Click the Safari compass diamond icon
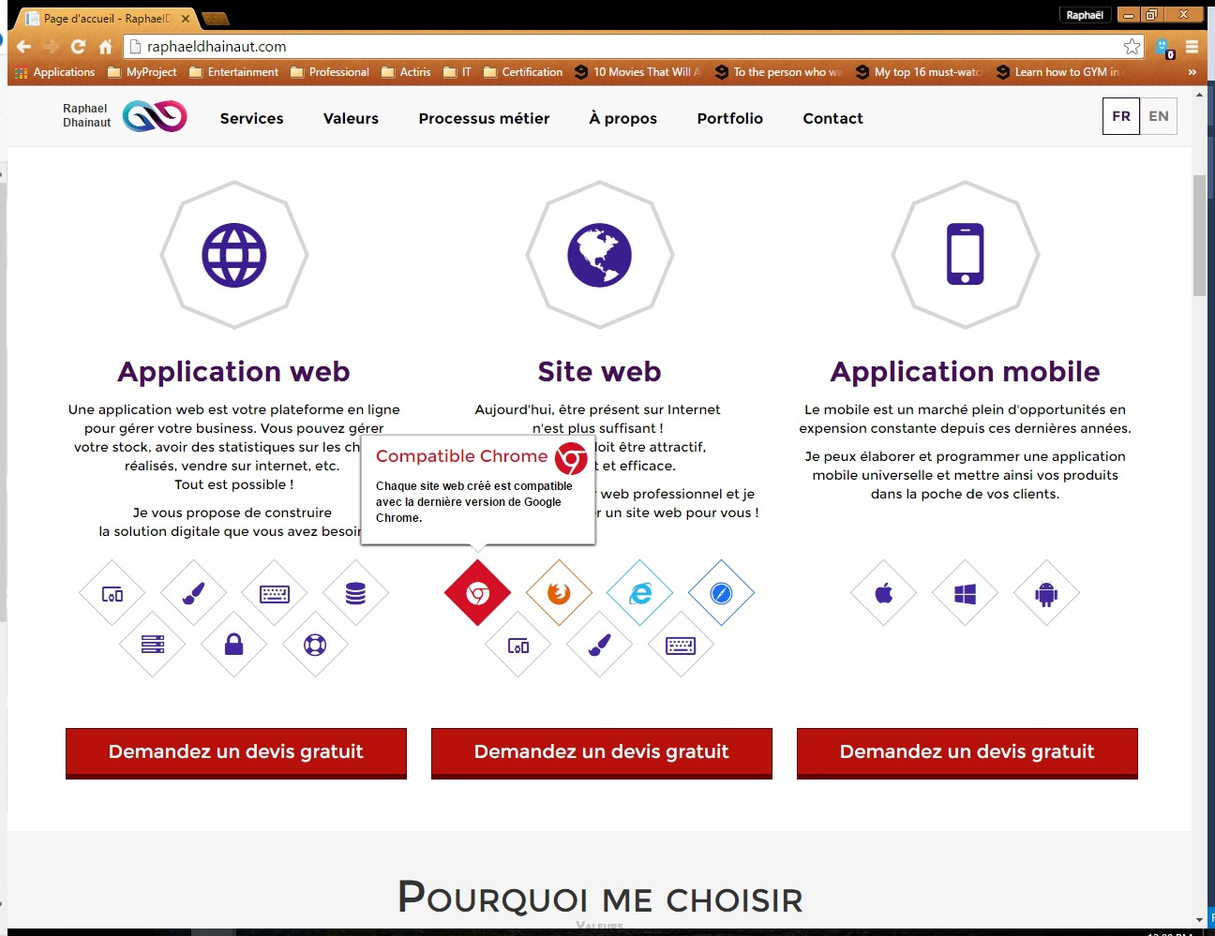1215x936 pixels. 721,593
